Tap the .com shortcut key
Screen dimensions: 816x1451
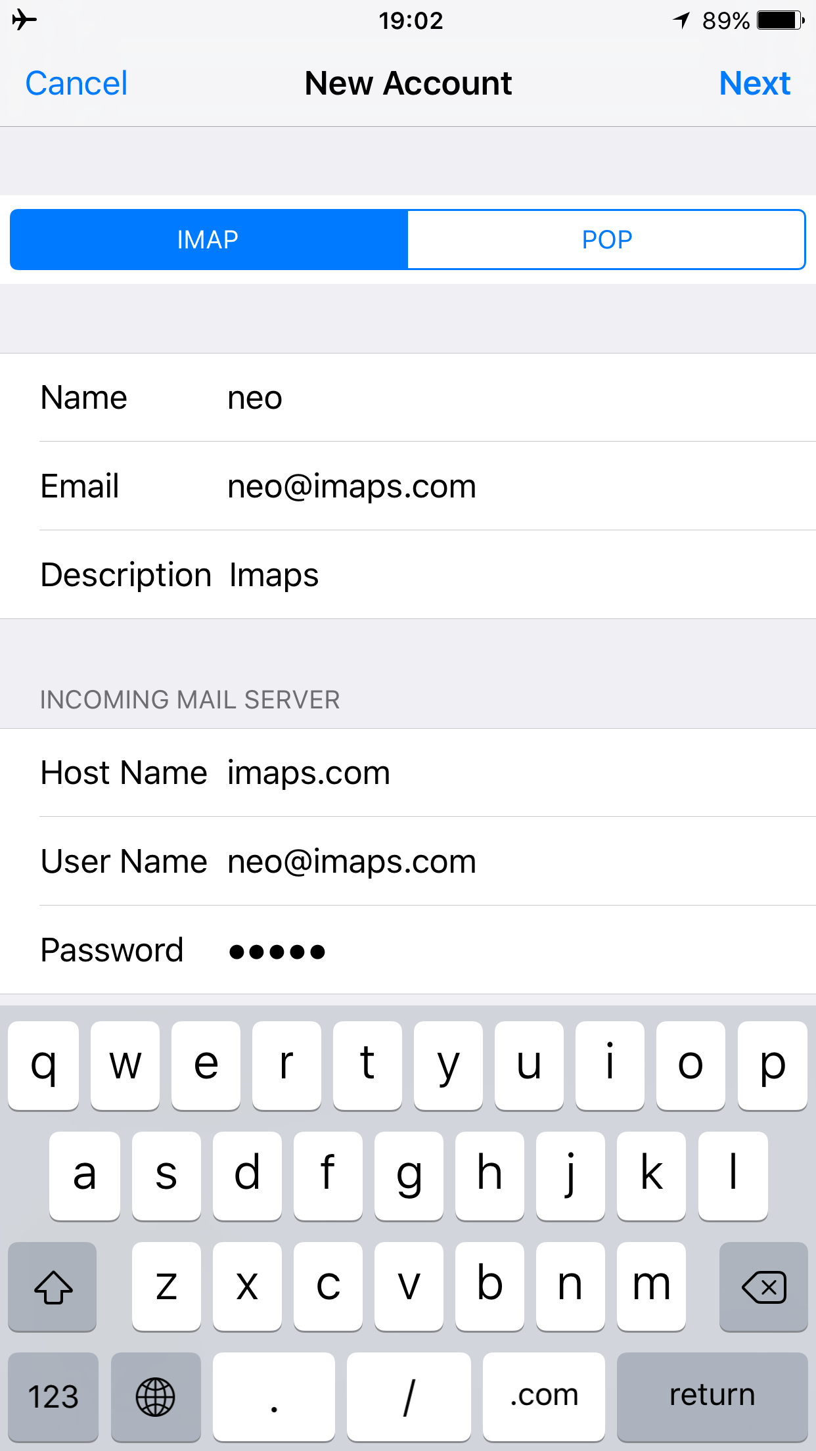coord(544,1396)
